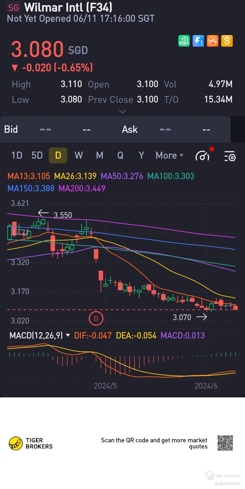The height and width of the screenshot is (489, 245).
Task: Tap the MA200:3.449 legend
Action: pyautogui.click(x=82, y=188)
